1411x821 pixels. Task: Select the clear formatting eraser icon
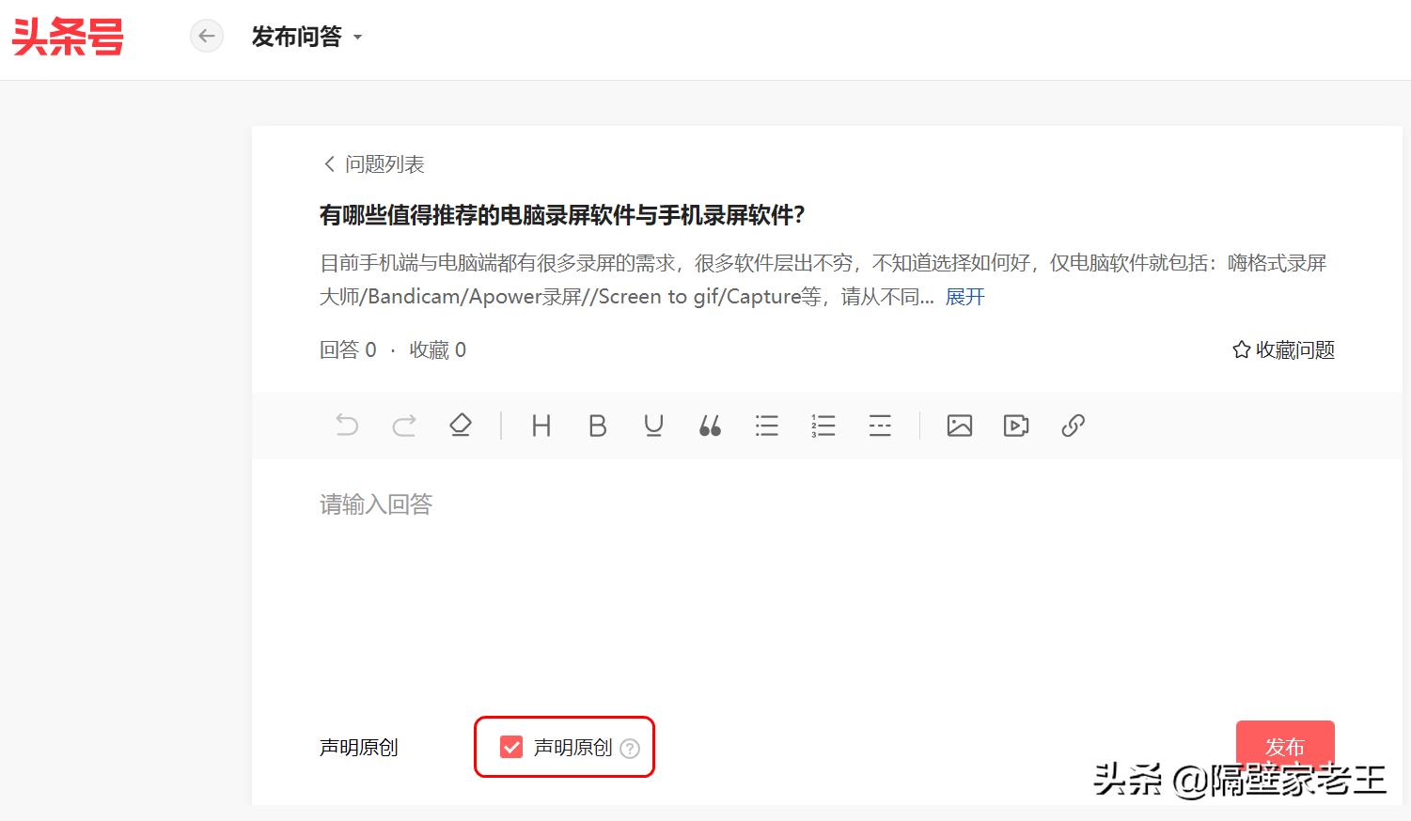(461, 426)
